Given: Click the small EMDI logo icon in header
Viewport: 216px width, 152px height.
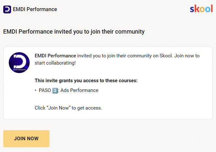Looking at the screenshot, I should 7,9.
